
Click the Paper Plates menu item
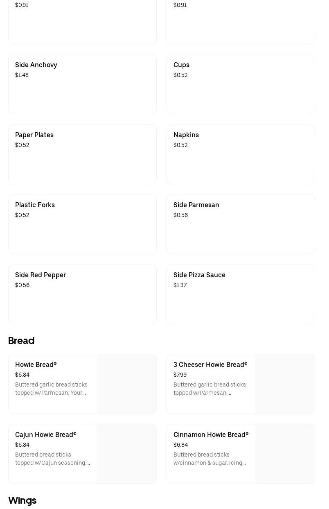[x=82, y=154]
